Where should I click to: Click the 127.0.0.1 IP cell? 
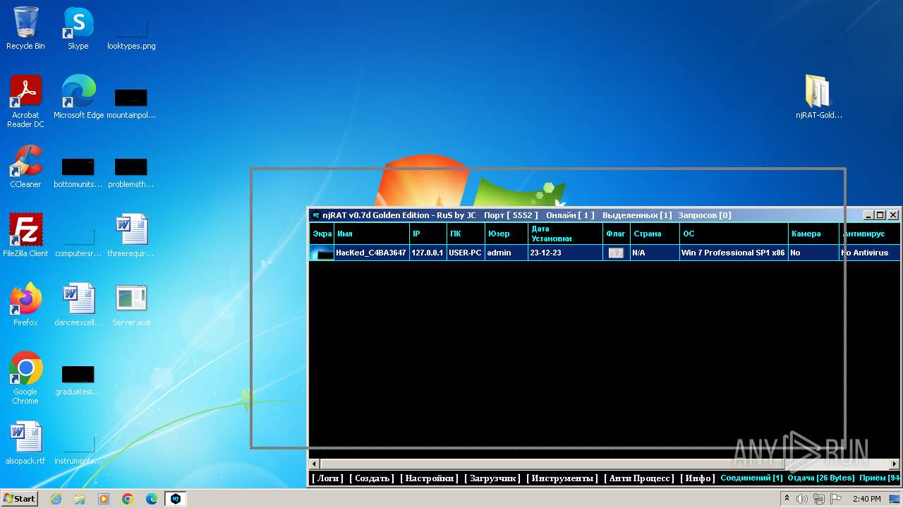428,253
